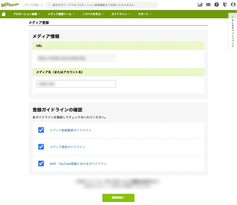Go to home via house icon
Screen dimensions: 237x205
coord(4,14)
